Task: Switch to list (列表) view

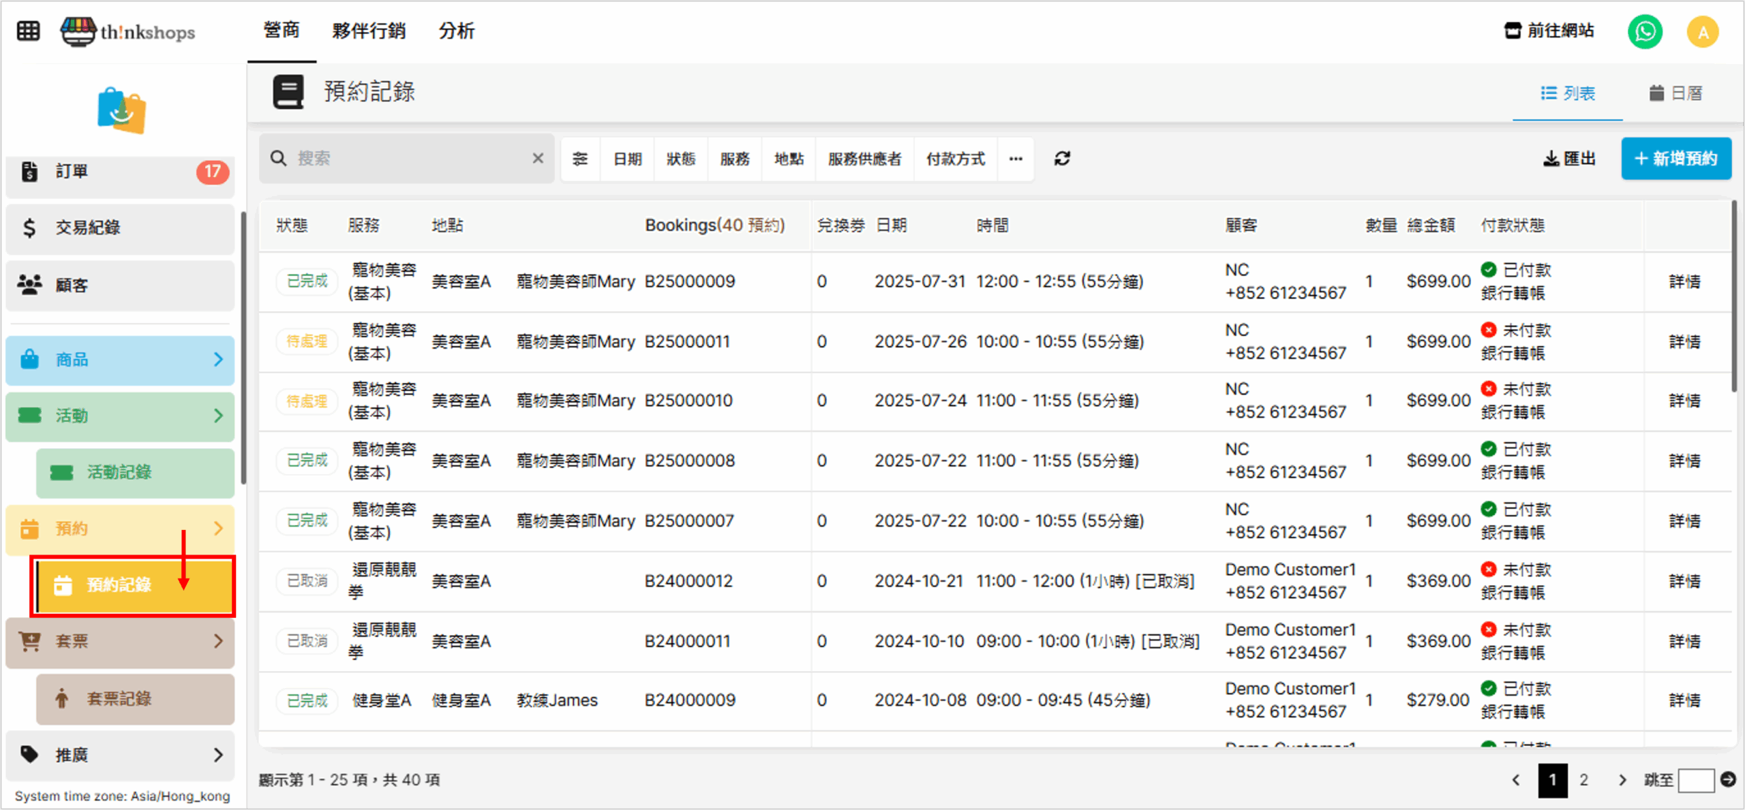Action: (1568, 93)
